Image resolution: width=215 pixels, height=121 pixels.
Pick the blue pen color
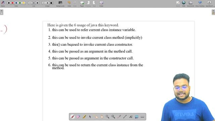tap(16, 3)
